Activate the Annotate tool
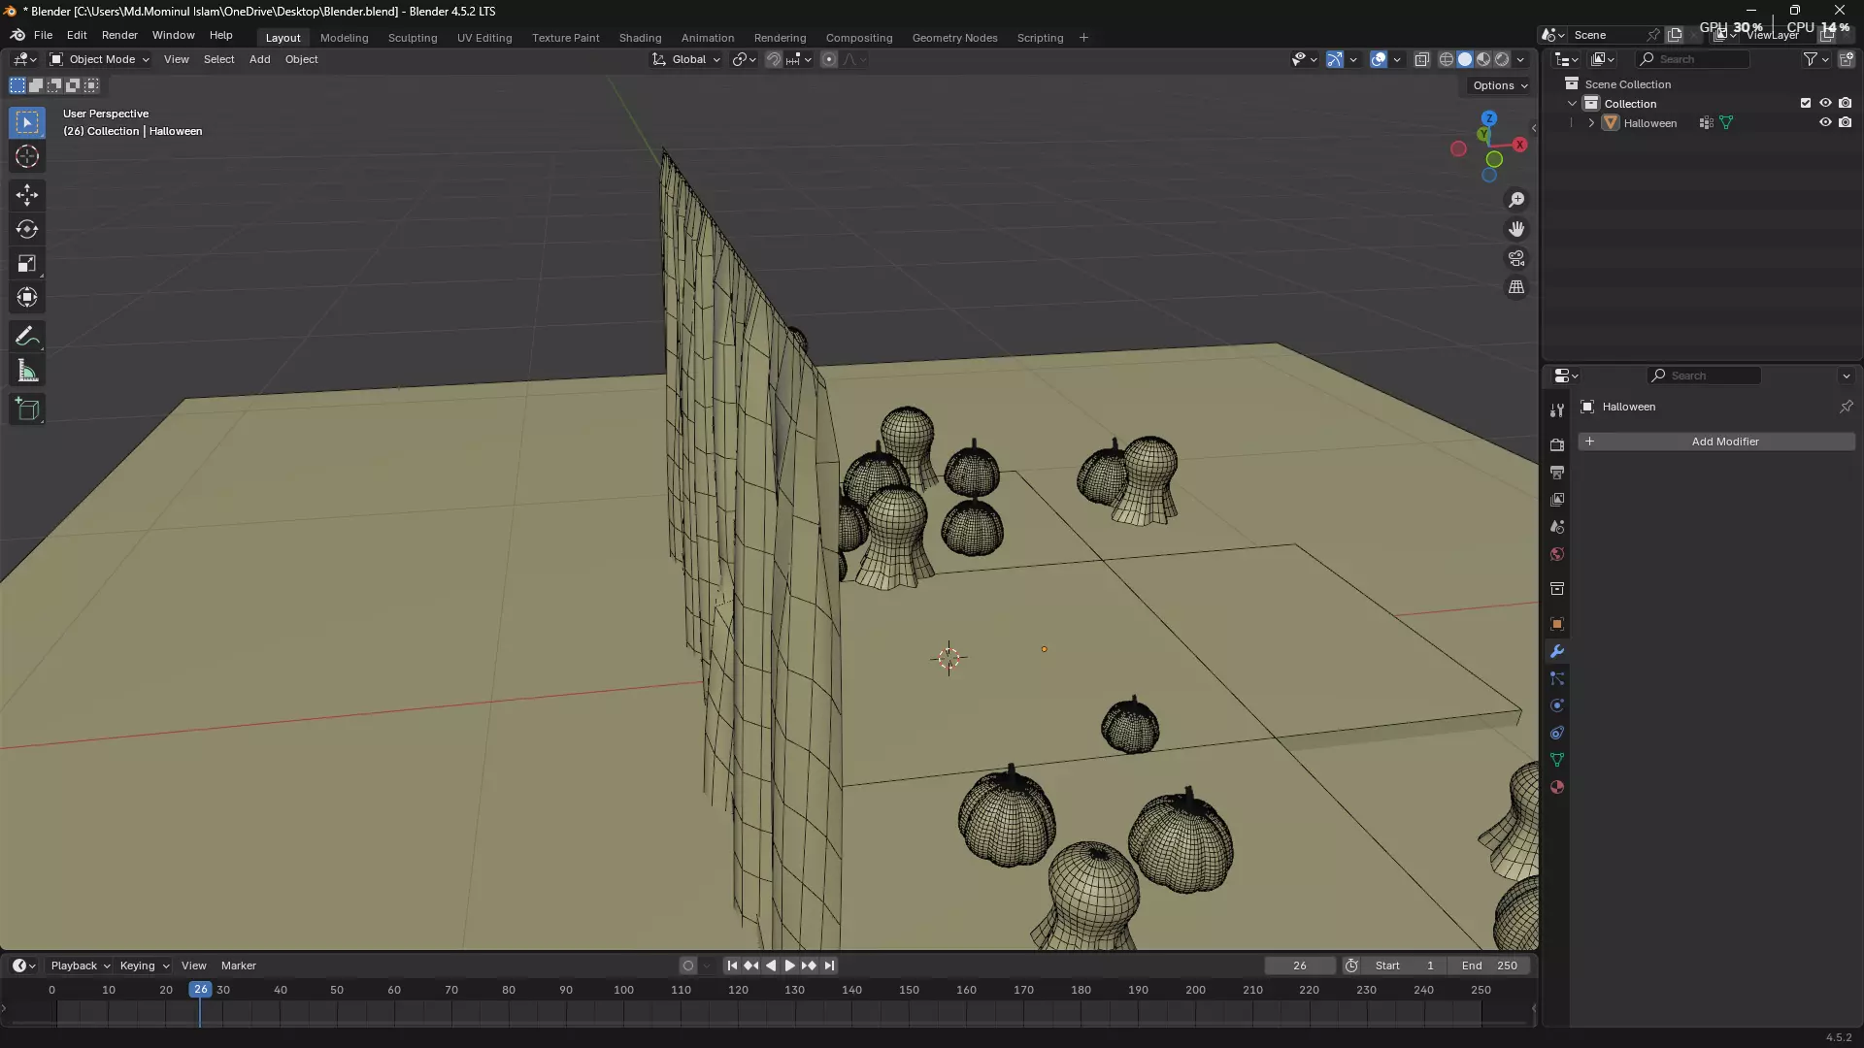This screenshot has height=1048, width=1864. click(26, 337)
